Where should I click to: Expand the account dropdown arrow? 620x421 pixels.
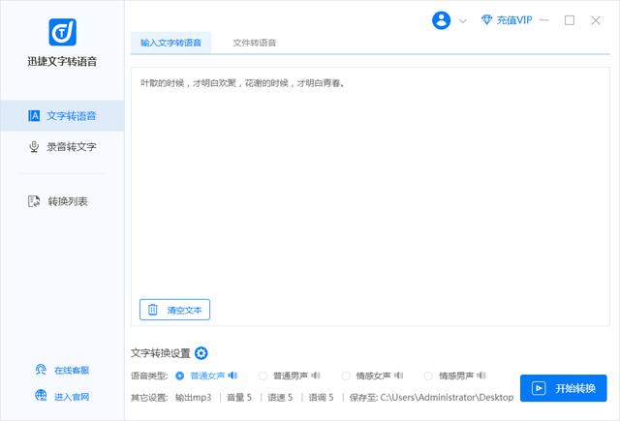[x=463, y=20]
